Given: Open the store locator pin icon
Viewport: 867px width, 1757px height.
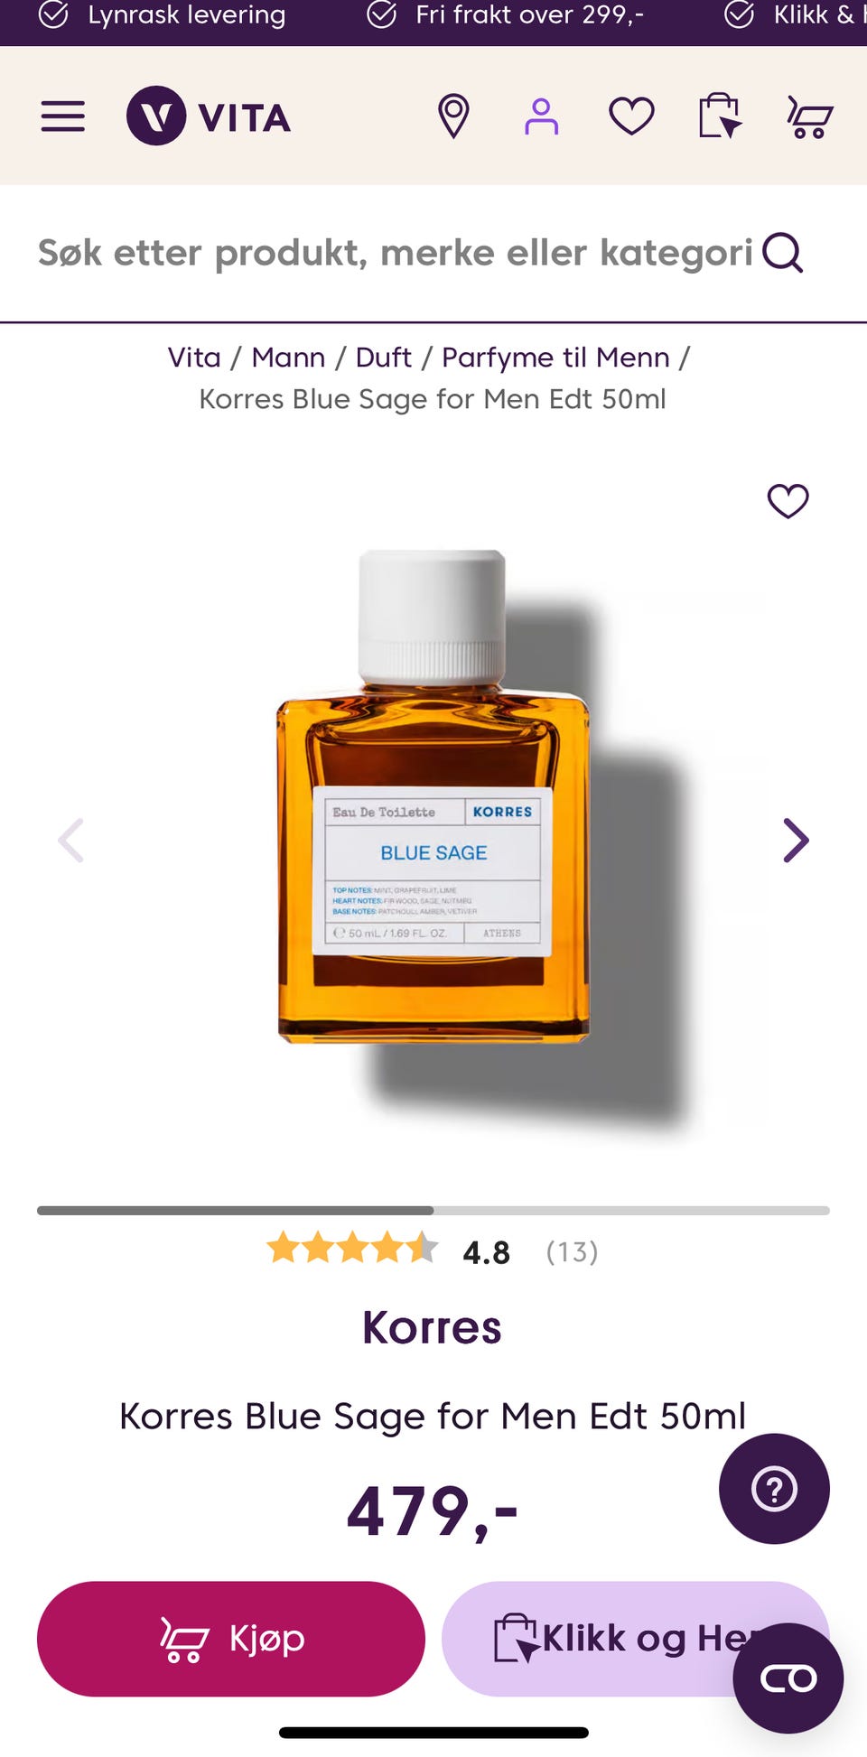Looking at the screenshot, I should pyautogui.click(x=453, y=116).
